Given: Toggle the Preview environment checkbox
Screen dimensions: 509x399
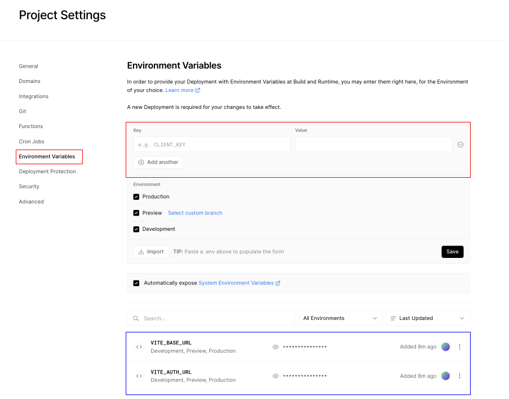Looking at the screenshot, I should coord(136,213).
